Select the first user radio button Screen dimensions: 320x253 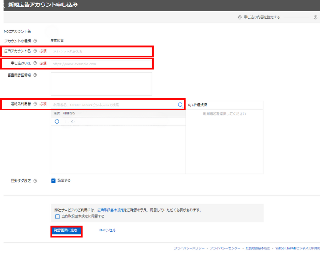(x=56, y=121)
